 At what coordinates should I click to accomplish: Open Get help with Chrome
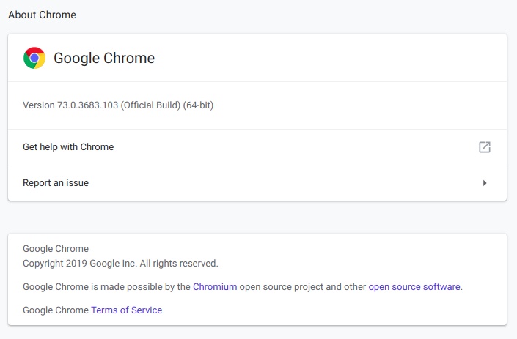pyautogui.click(x=257, y=147)
